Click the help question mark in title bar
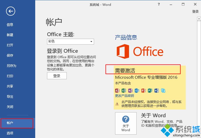 159,4
